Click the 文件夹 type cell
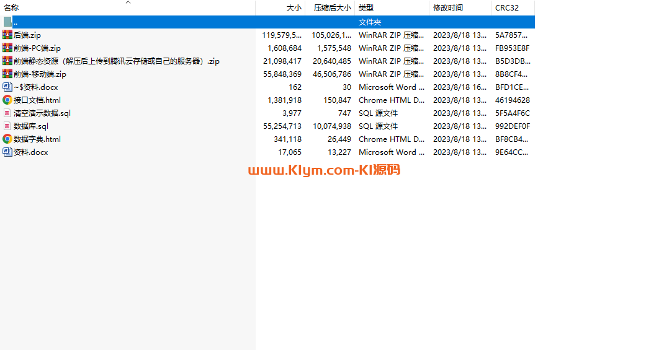The image size is (646, 350). (x=370, y=22)
